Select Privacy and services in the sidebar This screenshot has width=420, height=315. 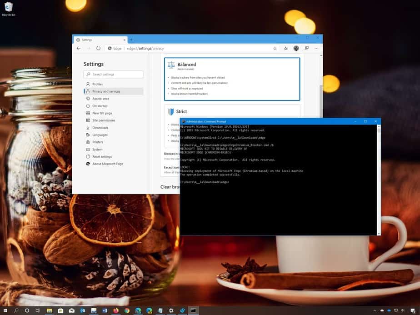[113, 91]
